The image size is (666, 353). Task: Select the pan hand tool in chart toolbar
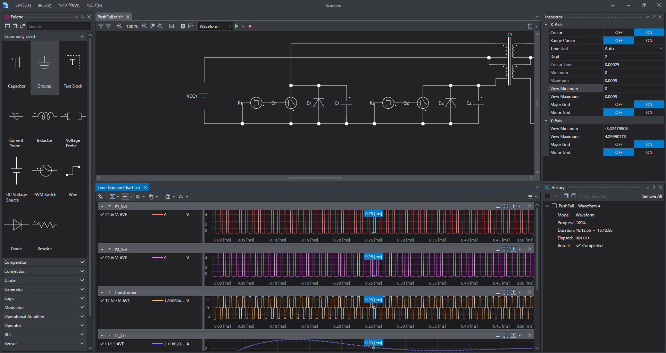151,197
